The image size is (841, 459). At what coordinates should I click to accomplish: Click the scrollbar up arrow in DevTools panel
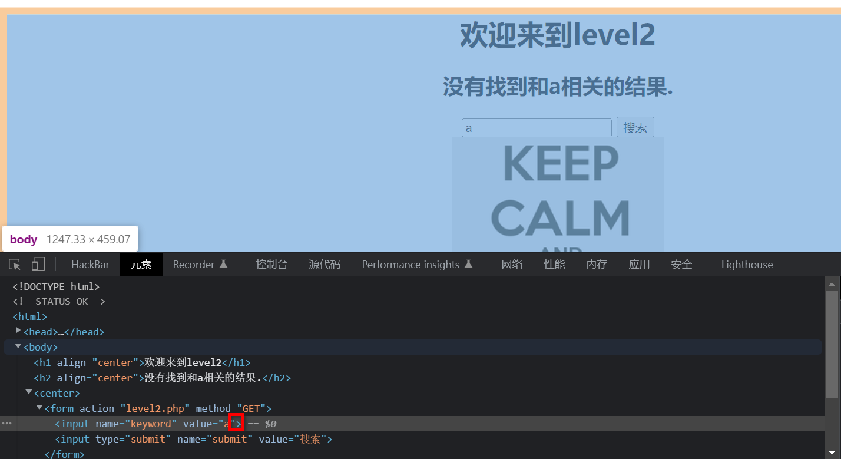pyautogui.click(x=833, y=284)
